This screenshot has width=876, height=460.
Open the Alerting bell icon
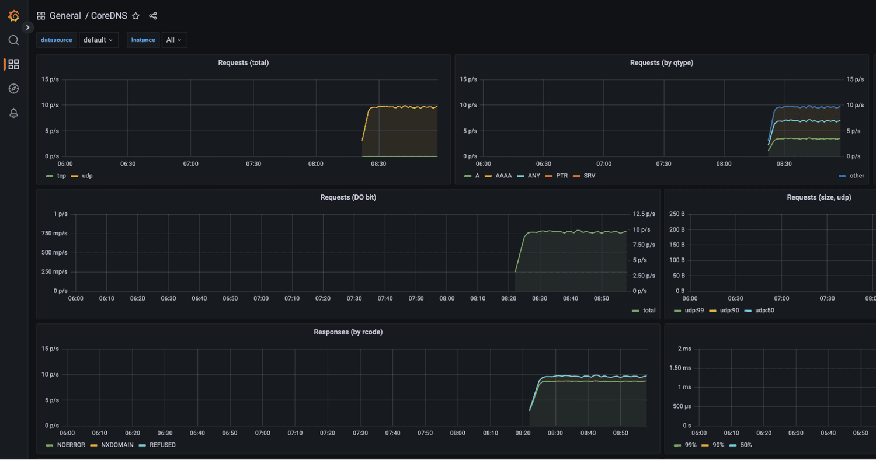tap(13, 113)
